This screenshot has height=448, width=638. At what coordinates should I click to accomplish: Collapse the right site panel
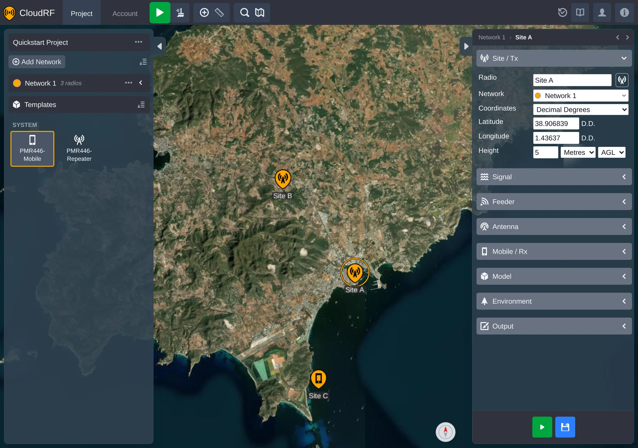coord(466,46)
